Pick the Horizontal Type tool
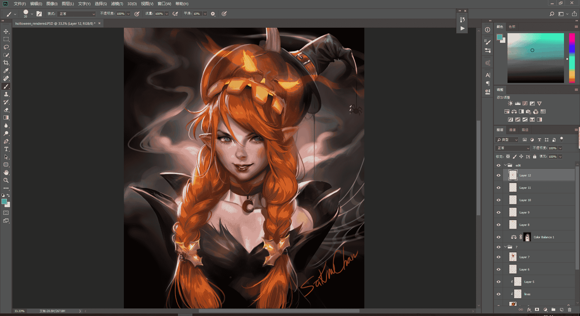 point(6,149)
